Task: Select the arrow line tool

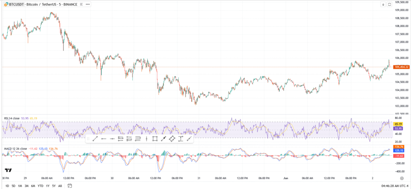Action: click(x=163, y=139)
